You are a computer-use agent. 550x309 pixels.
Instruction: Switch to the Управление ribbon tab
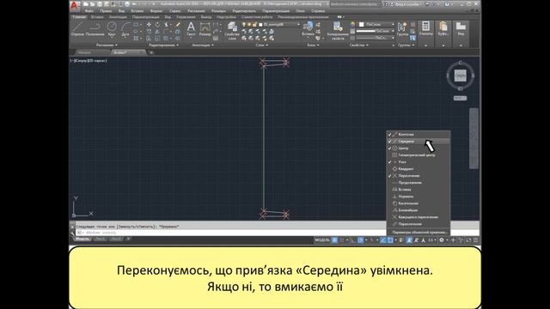point(186,17)
